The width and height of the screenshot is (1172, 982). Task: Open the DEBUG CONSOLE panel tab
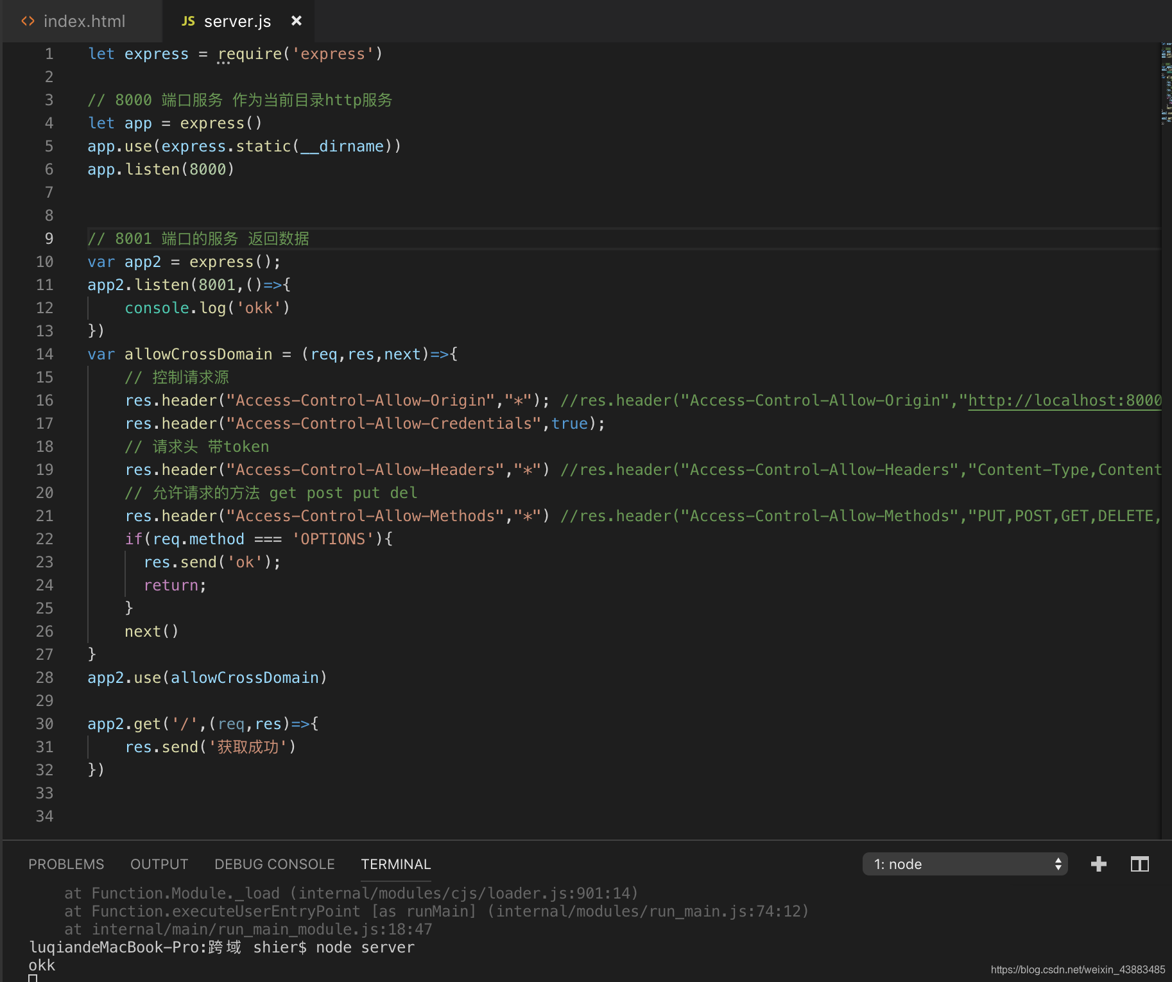tap(275, 864)
